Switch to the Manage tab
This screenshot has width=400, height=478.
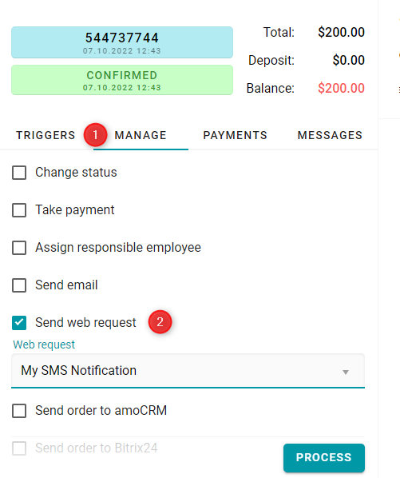pyautogui.click(x=141, y=135)
